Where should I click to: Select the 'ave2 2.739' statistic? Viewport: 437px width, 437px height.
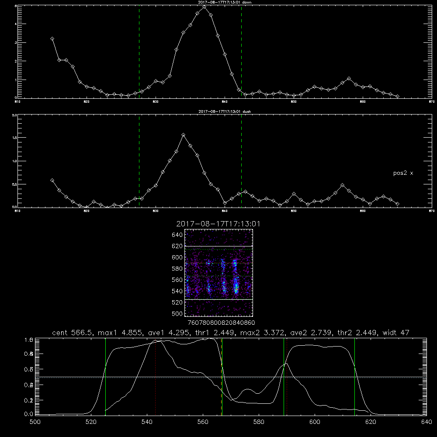coord(311,333)
